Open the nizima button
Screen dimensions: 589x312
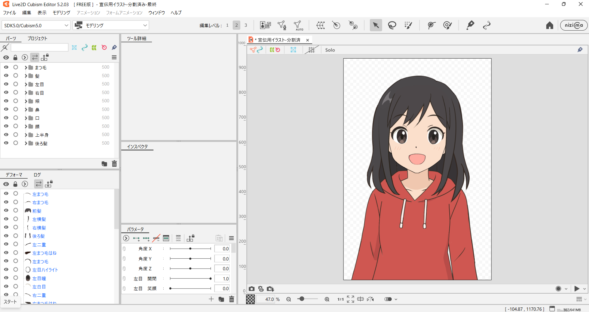pyautogui.click(x=573, y=25)
